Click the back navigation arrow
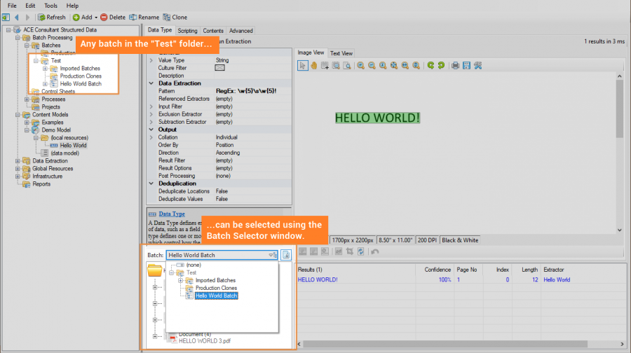Screen dimensions: 631x353 pyautogui.click(x=17, y=17)
